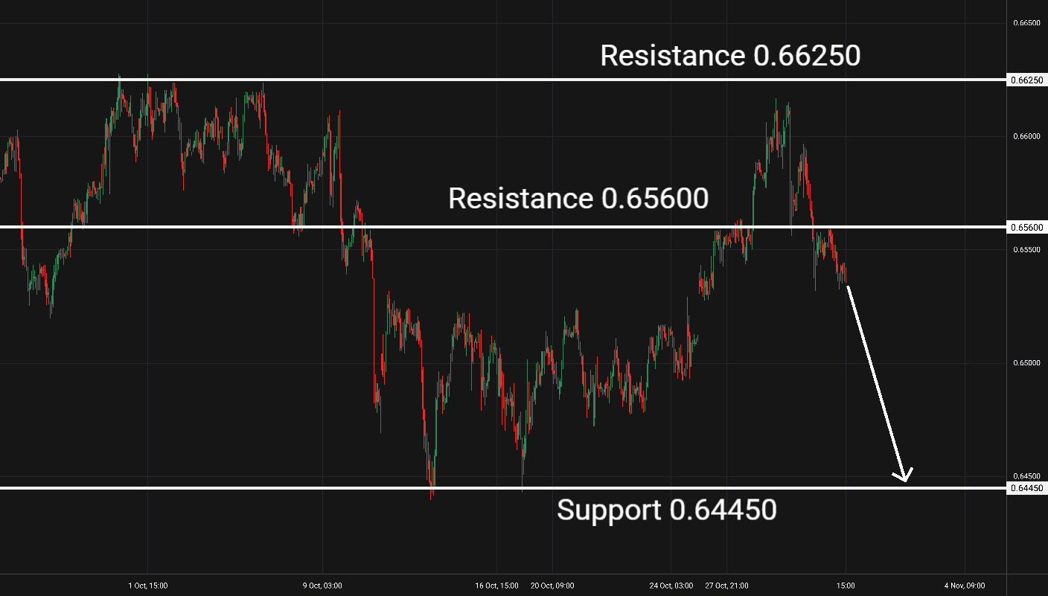Screen dimensions: 1048x596
Task: Click the "27 Oct, 21:00" time label
Action: [x=727, y=586]
